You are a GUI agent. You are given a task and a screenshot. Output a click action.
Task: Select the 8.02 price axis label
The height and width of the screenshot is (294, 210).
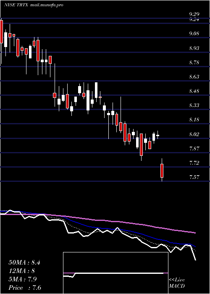(x=194, y=134)
